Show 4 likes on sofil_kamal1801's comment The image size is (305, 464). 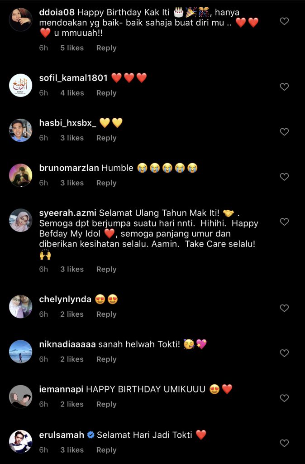72,93
